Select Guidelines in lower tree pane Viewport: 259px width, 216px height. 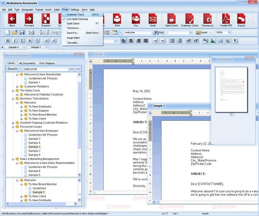(39, 188)
